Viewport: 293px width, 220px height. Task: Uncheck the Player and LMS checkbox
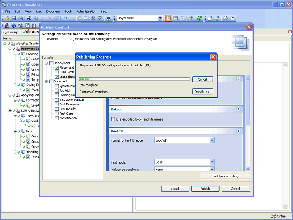coord(57,68)
